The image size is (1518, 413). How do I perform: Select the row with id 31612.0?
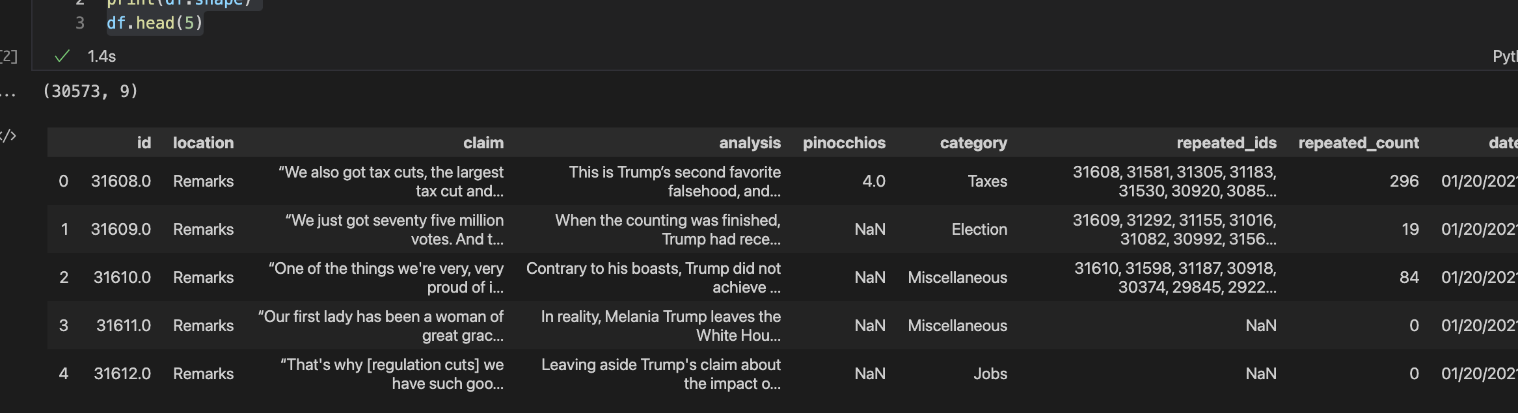click(x=122, y=374)
